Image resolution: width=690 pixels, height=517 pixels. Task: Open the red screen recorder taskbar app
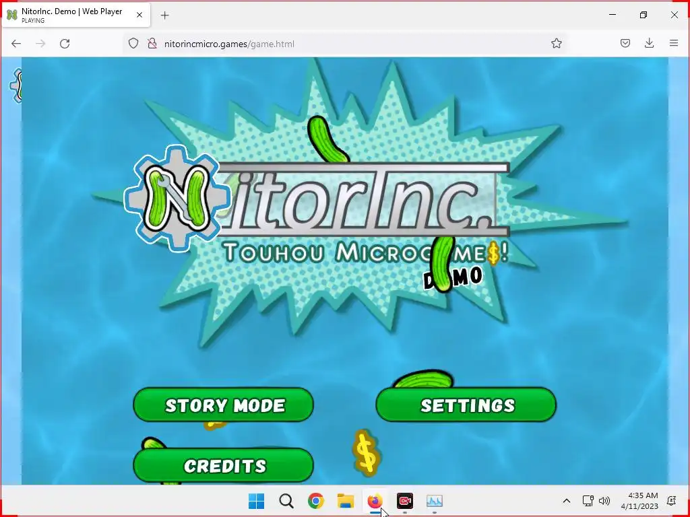tap(405, 501)
